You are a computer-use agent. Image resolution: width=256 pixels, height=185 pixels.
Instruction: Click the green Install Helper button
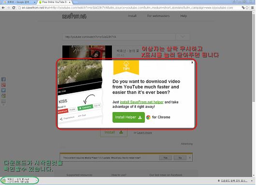click(x=128, y=117)
